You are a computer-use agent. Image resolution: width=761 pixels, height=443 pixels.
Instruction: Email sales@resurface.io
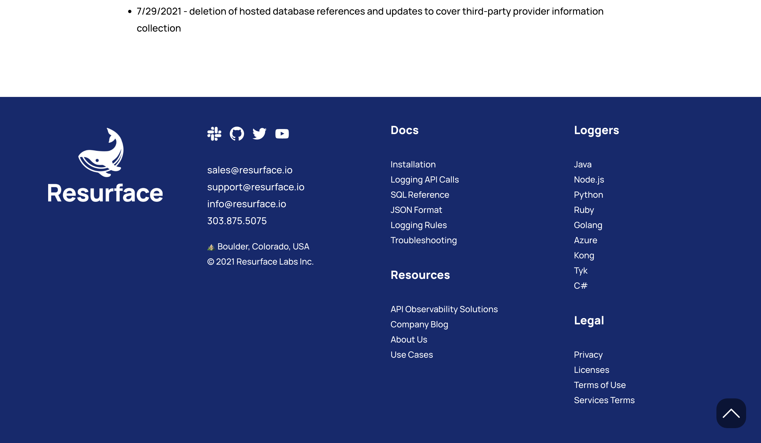[250, 170]
